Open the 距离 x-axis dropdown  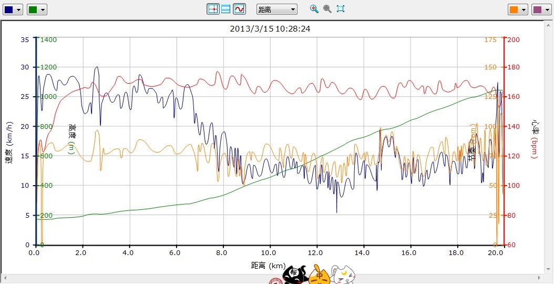click(x=276, y=9)
